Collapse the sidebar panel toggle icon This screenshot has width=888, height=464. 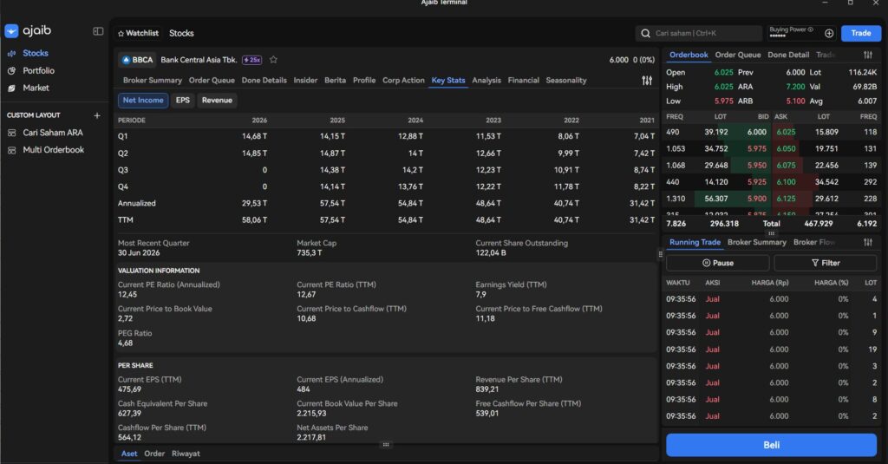[98, 31]
